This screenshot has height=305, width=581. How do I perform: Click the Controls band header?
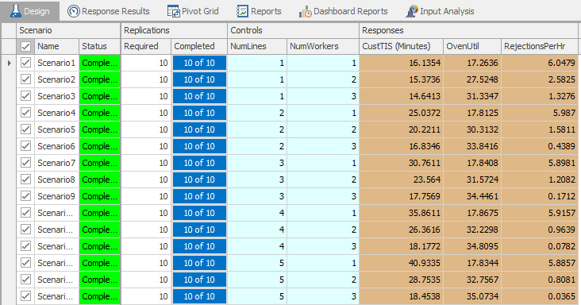(293, 30)
